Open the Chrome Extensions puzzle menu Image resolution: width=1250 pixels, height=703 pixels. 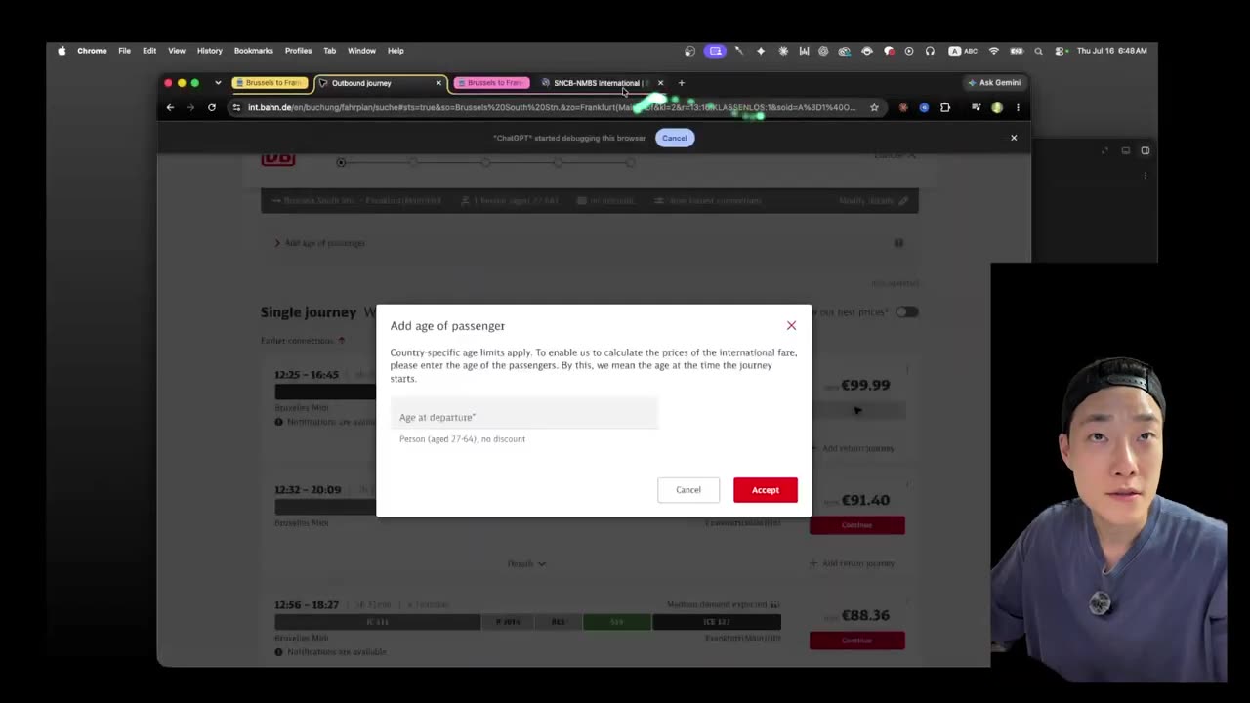(945, 107)
